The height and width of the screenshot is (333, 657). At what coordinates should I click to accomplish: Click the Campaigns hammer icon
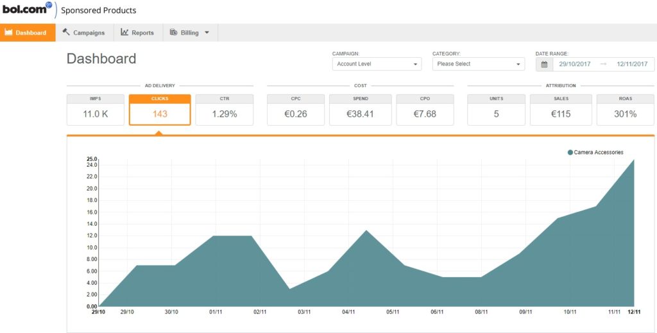tap(66, 32)
